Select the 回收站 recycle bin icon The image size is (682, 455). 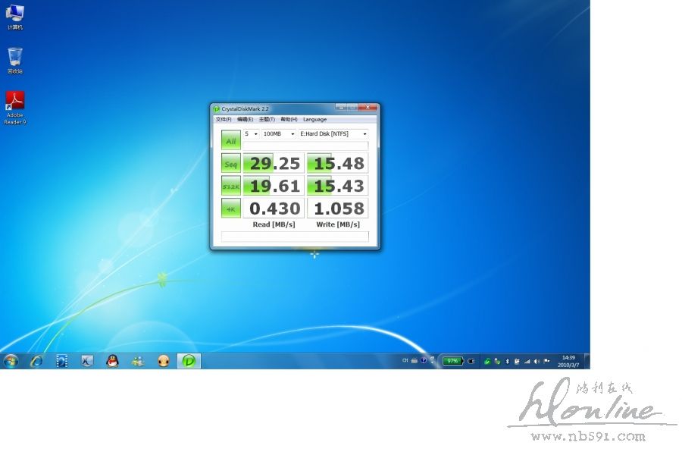point(15,61)
